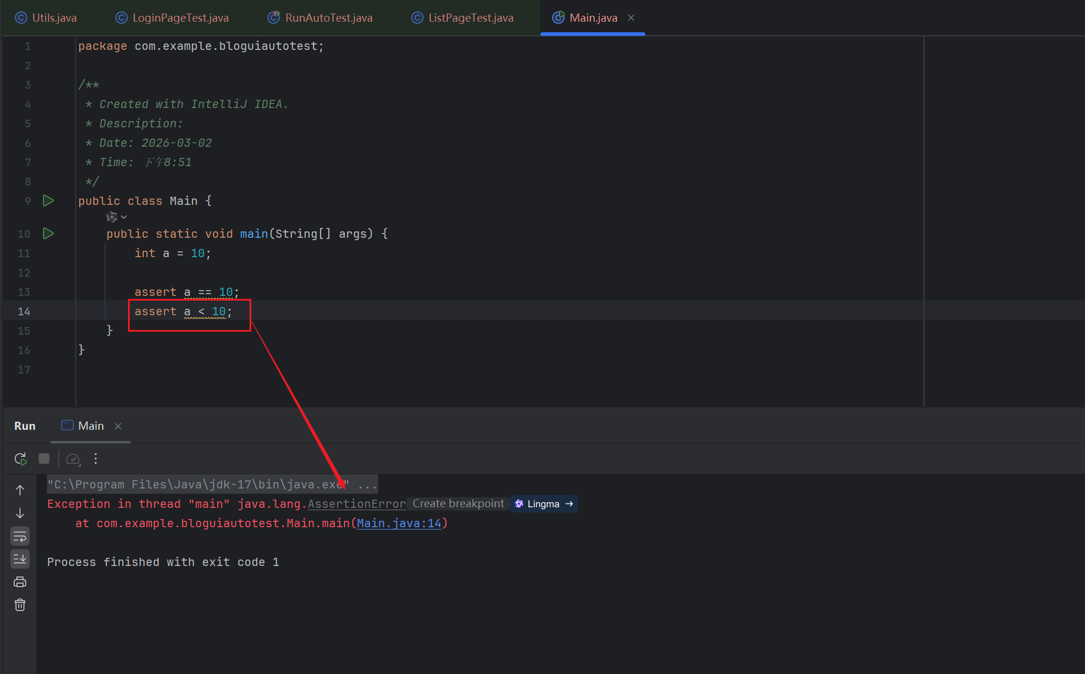1085x674 pixels.
Task: Switch to ListPageTest.java tab
Action: click(463, 18)
